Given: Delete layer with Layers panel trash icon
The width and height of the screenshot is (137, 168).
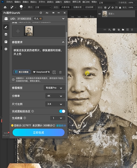Looking at the screenshot, I should point(132,30).
